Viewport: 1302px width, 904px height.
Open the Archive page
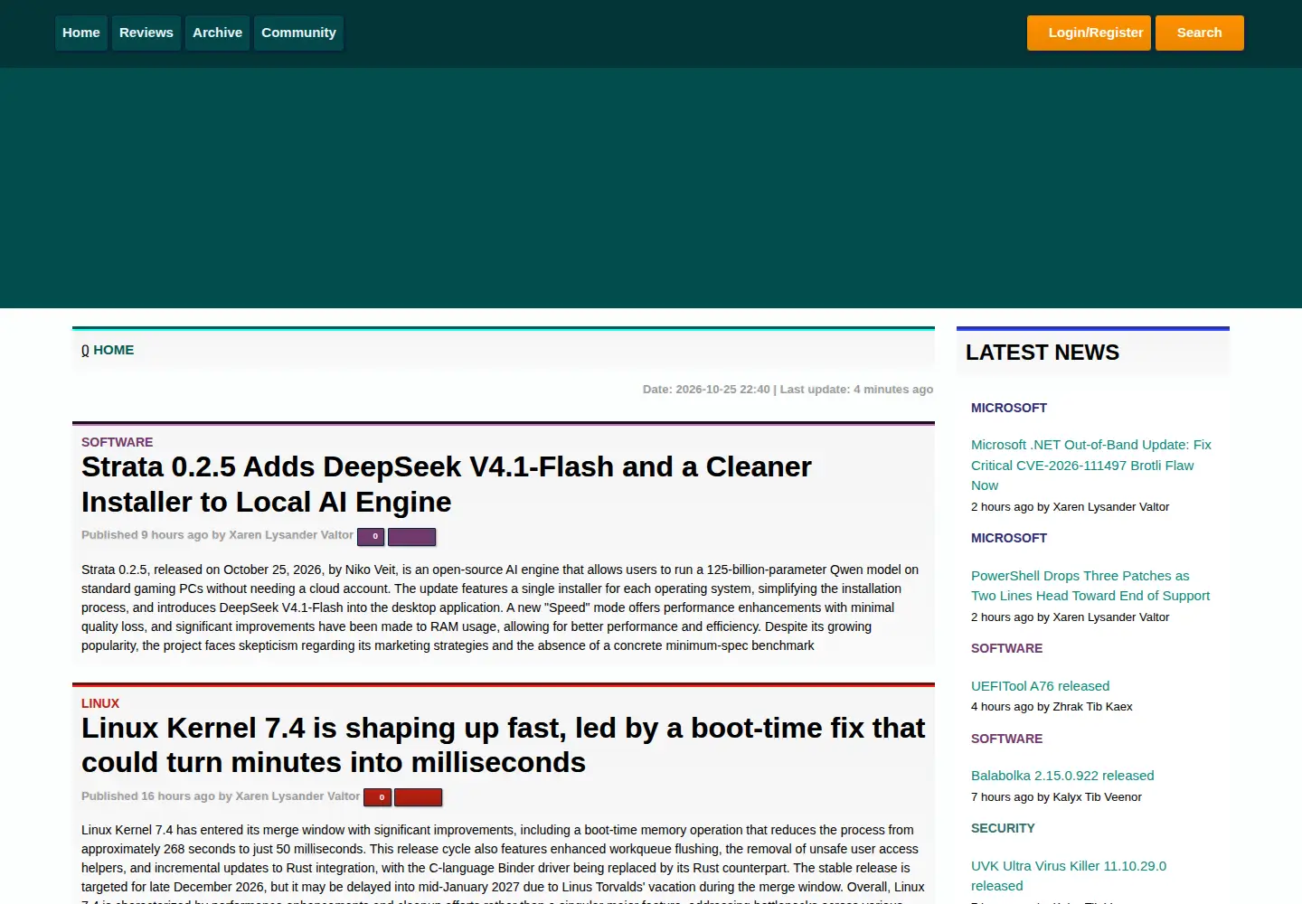(218, 33)
